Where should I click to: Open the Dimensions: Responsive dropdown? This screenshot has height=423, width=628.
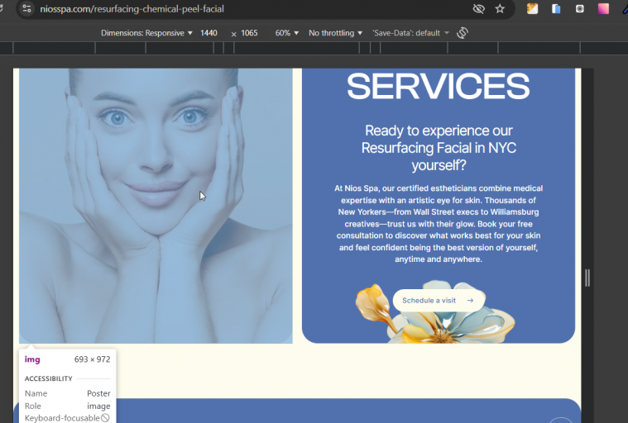[146, 33]
